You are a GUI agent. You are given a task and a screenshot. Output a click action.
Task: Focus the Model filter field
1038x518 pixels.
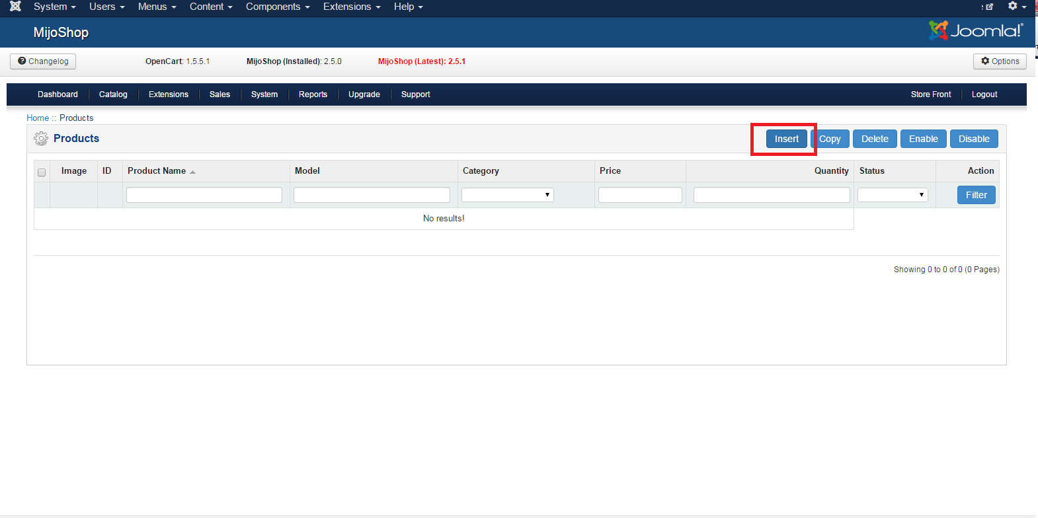[372, 195]
